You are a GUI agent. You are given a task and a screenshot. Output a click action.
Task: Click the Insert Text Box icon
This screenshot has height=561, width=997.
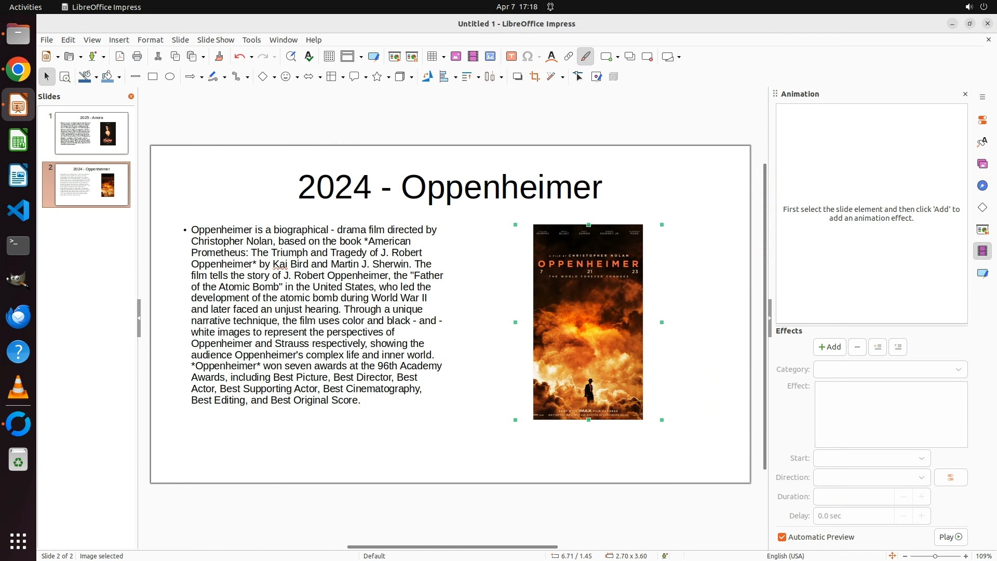point(511,57)
